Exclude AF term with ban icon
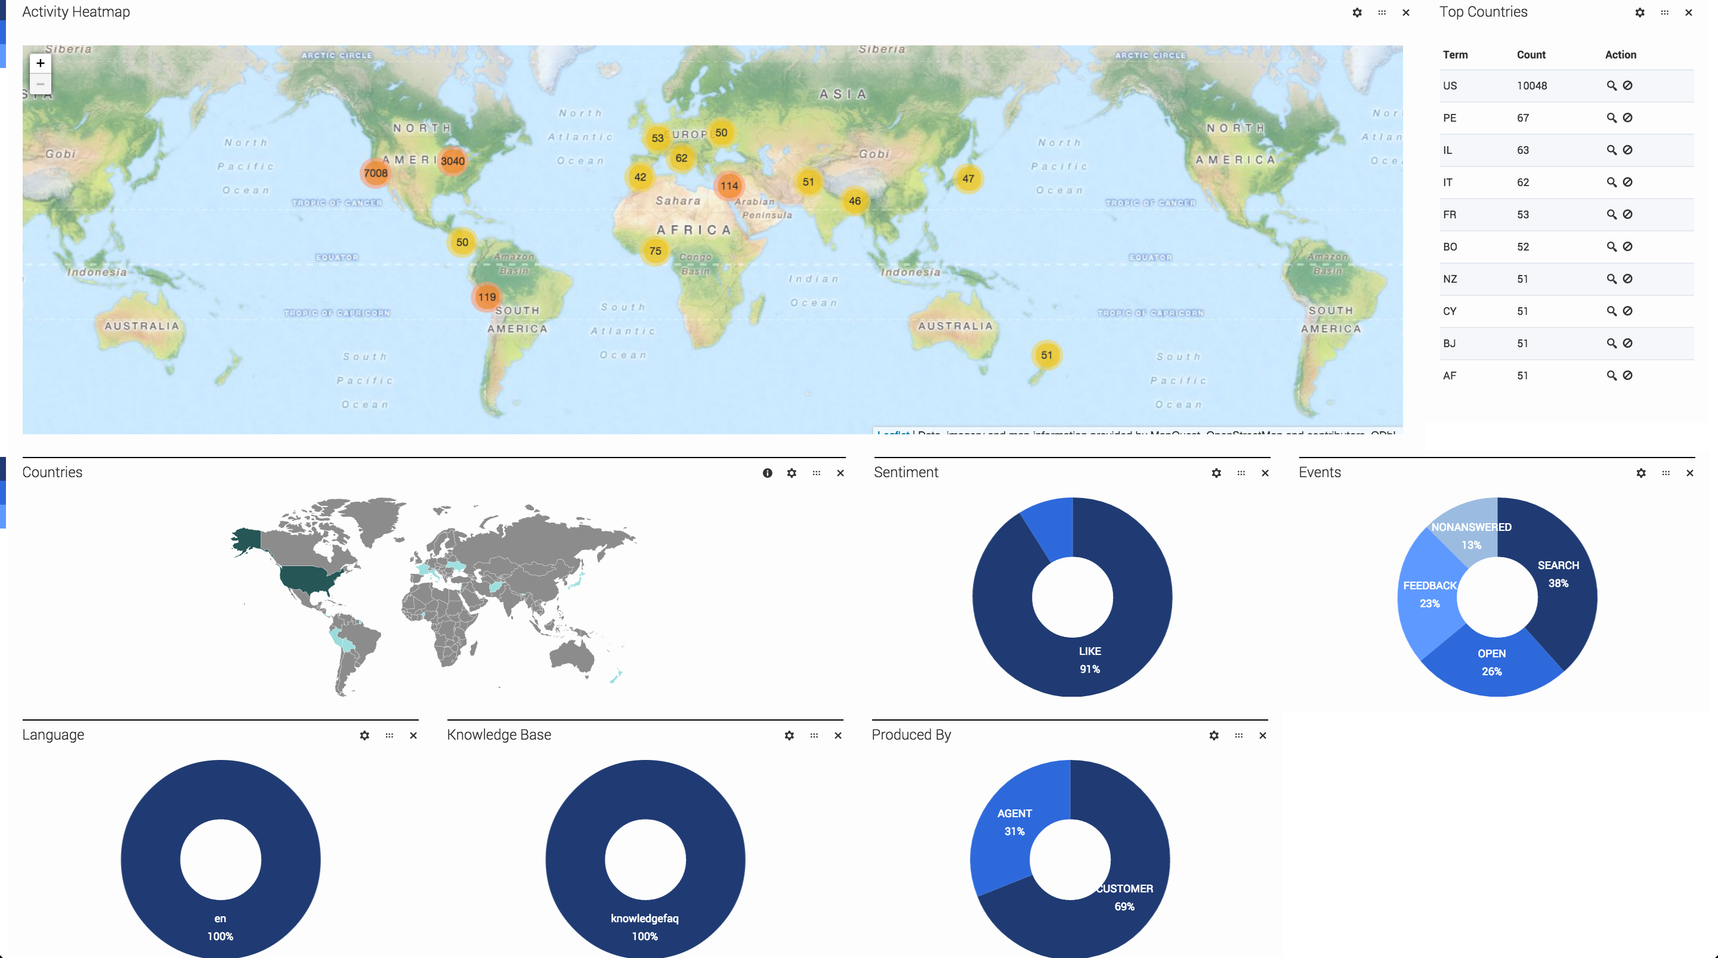The width and height of the screenshot is (1718, 958). coord(1627,376)
